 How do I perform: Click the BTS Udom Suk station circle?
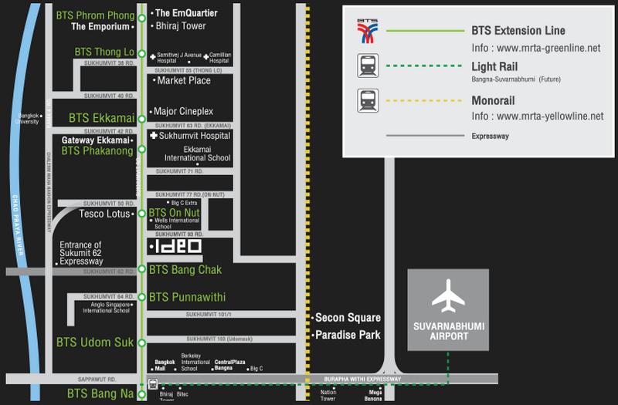pyautogui.click(x=142, y=343)
